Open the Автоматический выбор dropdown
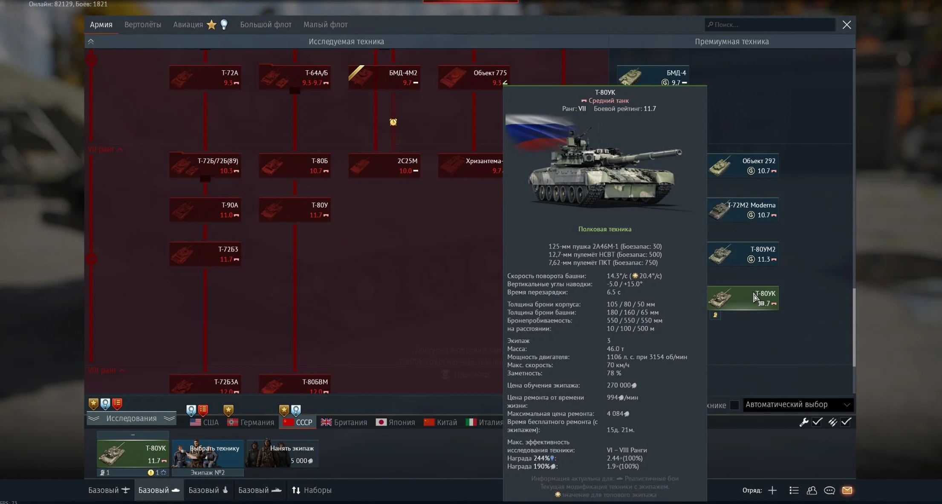942x504 pixels. pyautogui.click(x=798, y=405)
